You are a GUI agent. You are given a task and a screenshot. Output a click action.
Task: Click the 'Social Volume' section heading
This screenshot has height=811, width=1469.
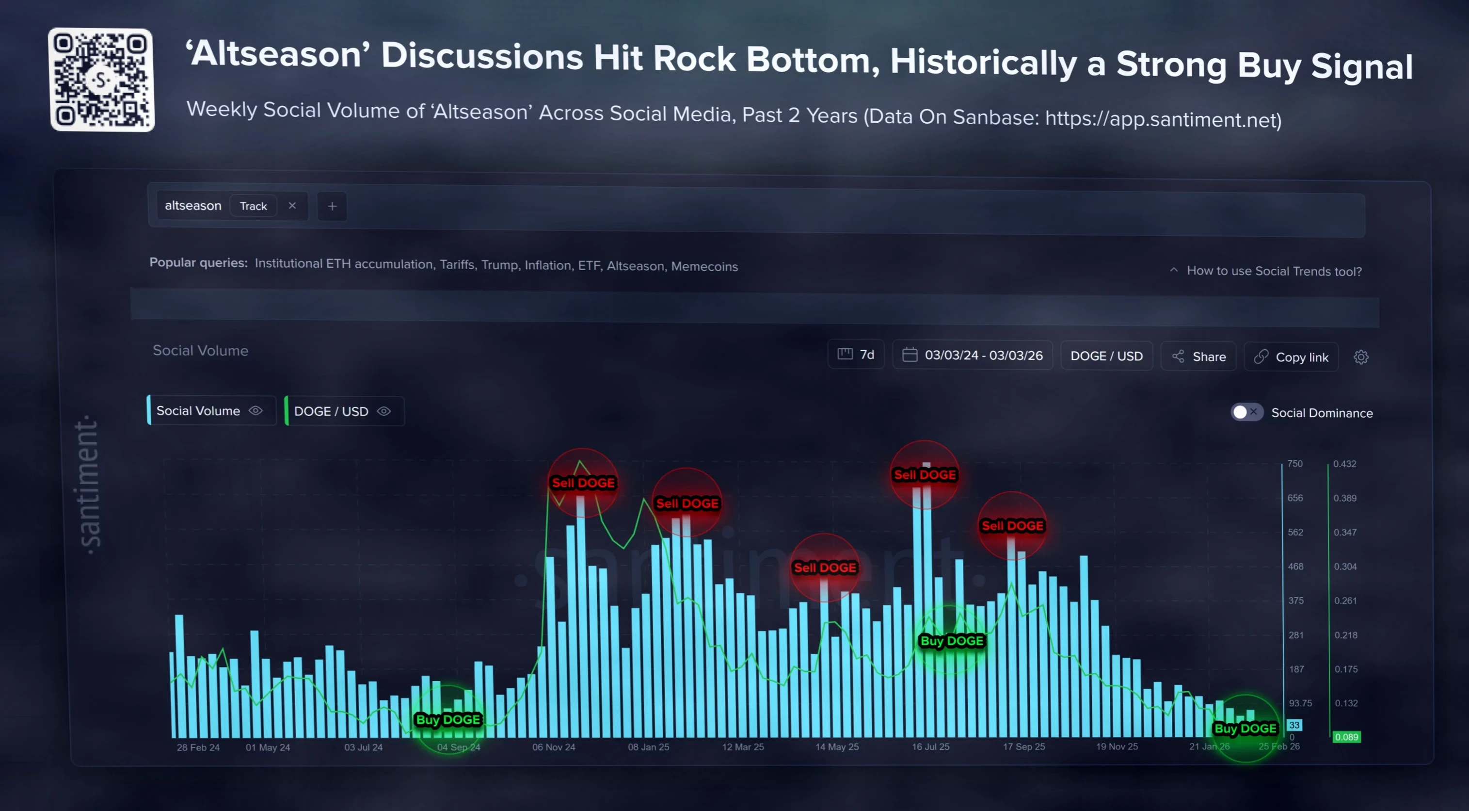click(x=200, y=350)
